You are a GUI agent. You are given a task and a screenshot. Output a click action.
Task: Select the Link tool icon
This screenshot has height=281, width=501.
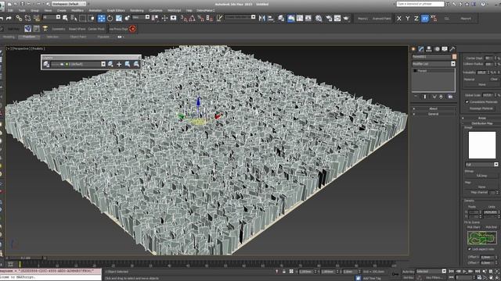pyautogui.click(x=19, y=18)
